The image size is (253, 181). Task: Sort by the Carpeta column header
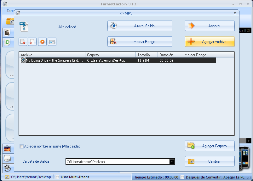pos(110,55)
